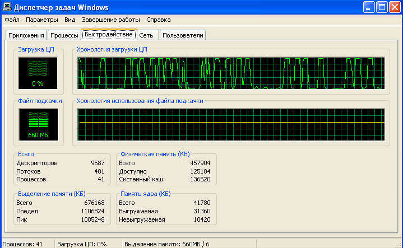Screen dimensions: 403x248
Task: Click the Предел value 1106824
Action: [93, 211]
